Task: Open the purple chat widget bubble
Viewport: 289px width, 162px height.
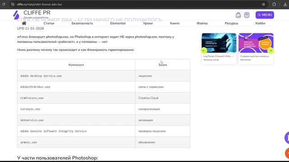Action: pos(287,138)
